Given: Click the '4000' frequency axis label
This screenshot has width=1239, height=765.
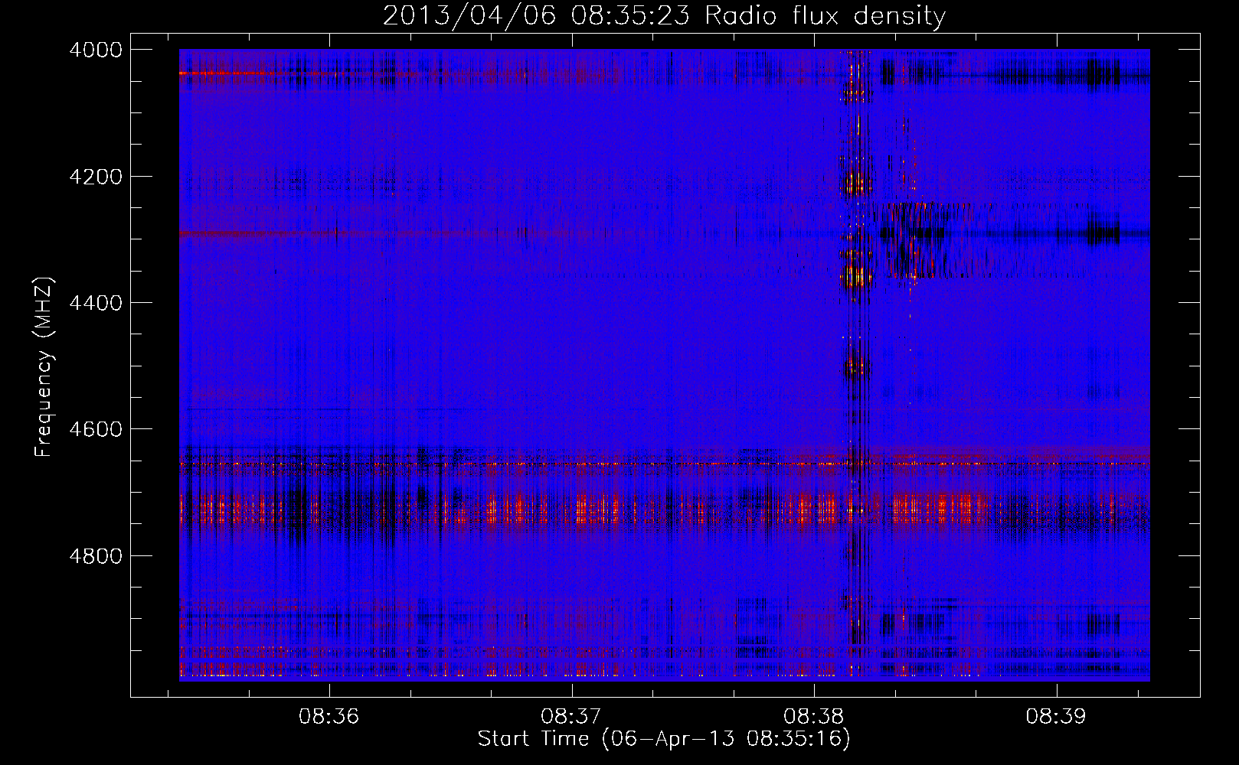Looking at the screenshot, I should (x=96, y=50).
